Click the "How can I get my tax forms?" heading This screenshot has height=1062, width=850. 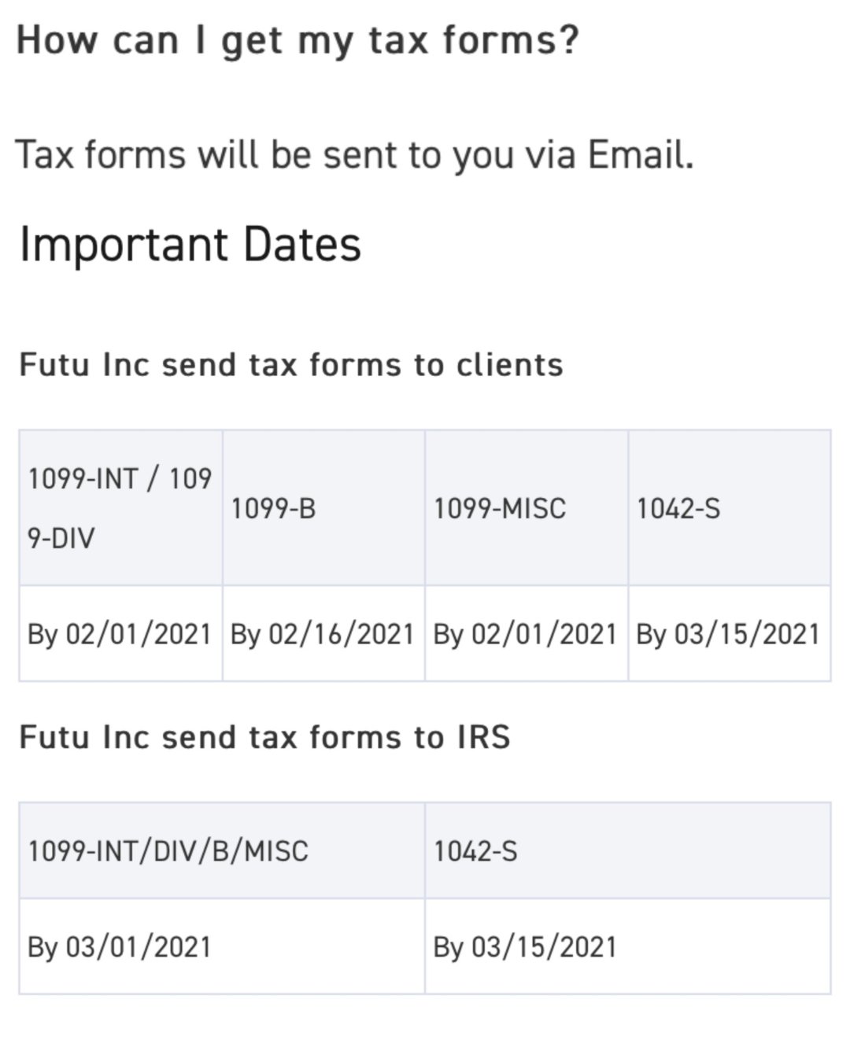click(297, 39)
